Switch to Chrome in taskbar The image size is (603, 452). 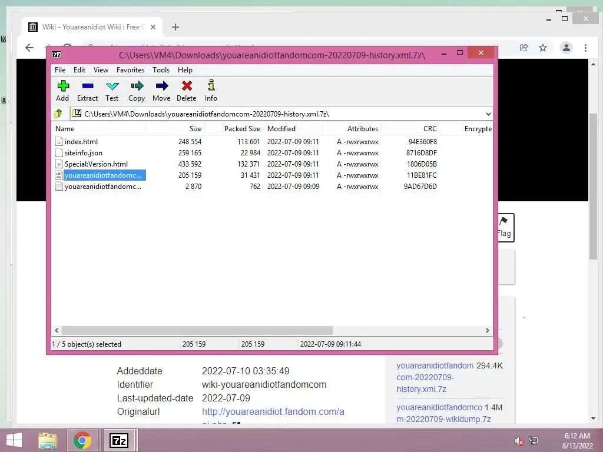point(82,440)
